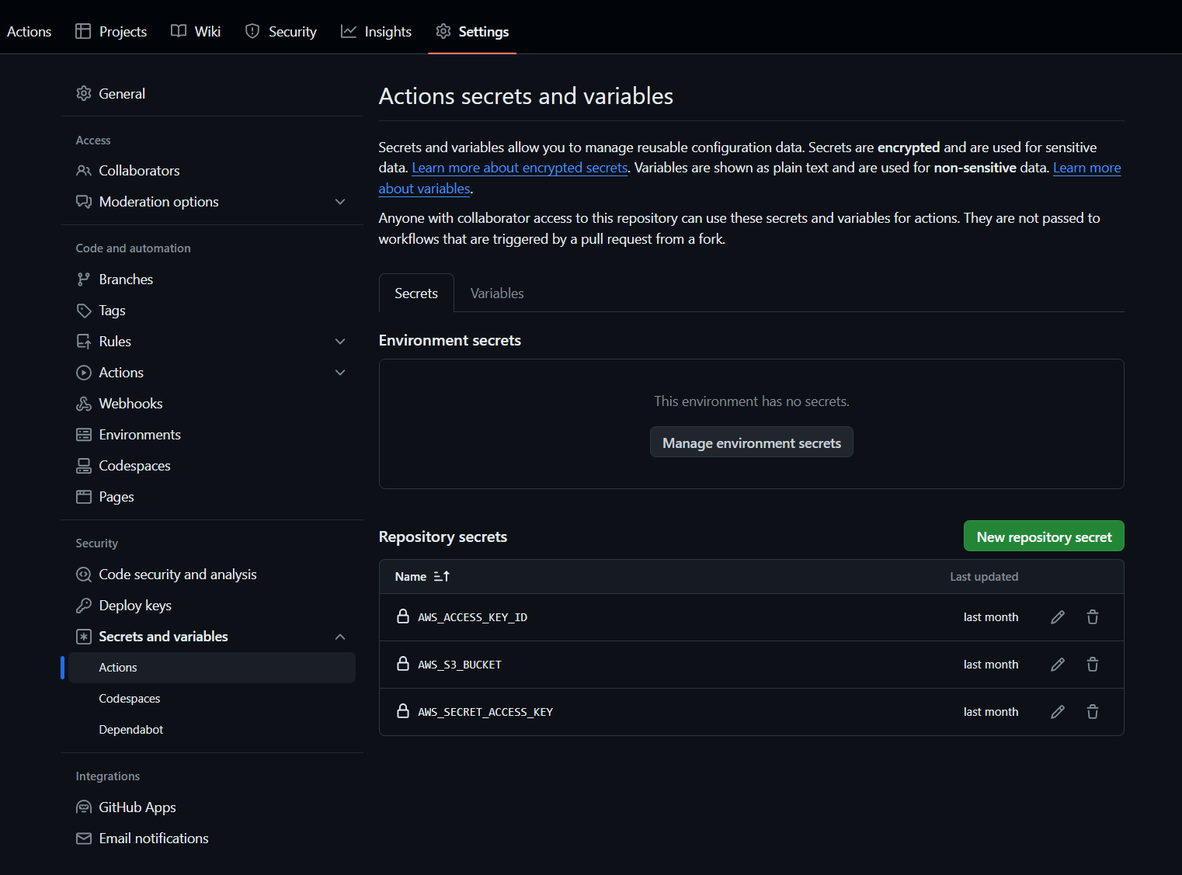Edit the AWS_SECRET_ACCESS_KEY pencil icon
1182x875 pixels.
click(x=1058, y=712)
